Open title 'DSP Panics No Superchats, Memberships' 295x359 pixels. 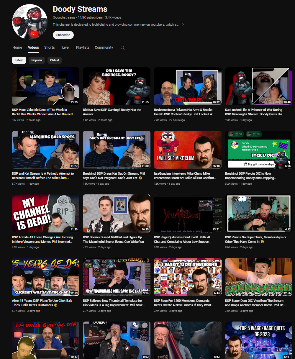click(256, 239)
